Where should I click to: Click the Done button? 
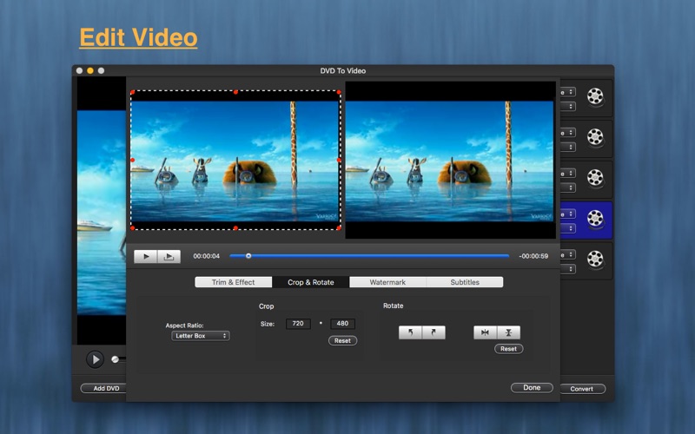[532, 388]
